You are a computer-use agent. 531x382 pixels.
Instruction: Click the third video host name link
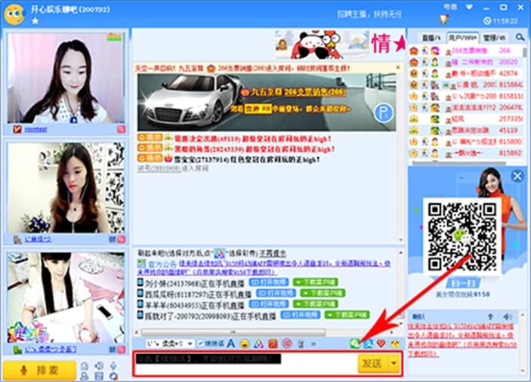click(x=50, y=350)
